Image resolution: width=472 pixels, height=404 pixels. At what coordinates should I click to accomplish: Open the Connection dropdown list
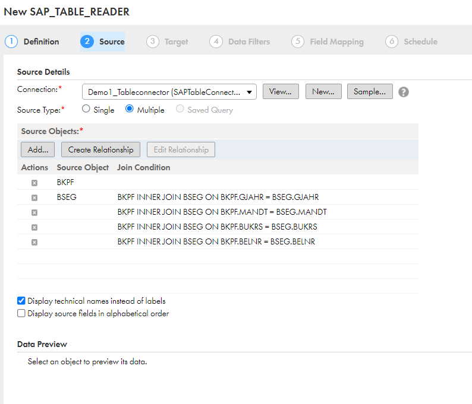[169, 91]
